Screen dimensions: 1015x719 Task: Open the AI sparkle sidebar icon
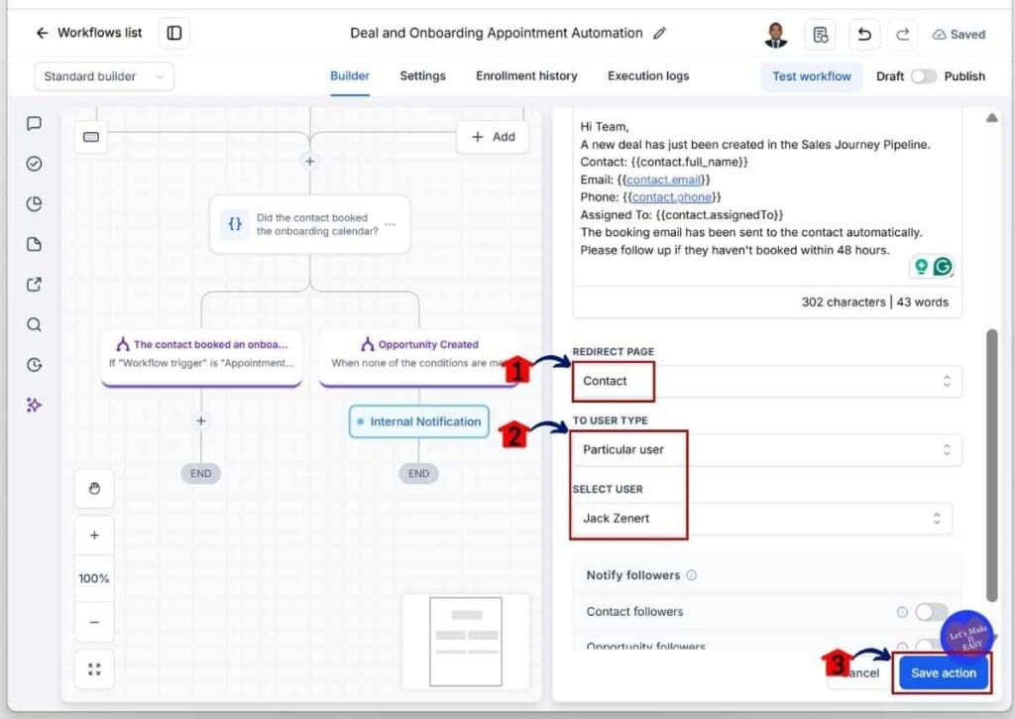coord(35,405)
